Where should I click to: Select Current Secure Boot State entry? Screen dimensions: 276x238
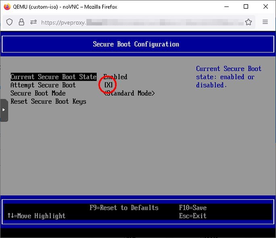click(x=53, y=77)
